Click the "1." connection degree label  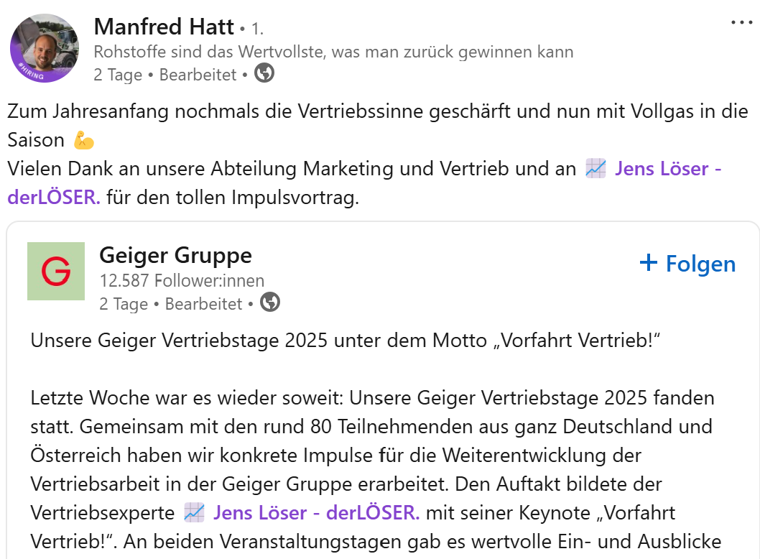coord(257,29)
